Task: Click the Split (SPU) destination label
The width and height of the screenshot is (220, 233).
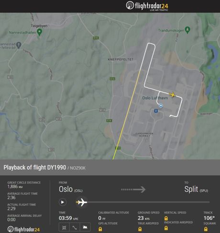Action: pos(196,189)
